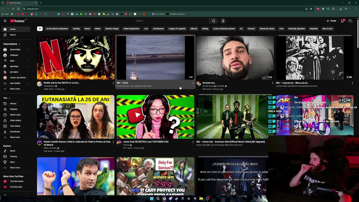Click the Create button
Image resolution: width=359 pixels, height=202 pixels.
(331, 21)
